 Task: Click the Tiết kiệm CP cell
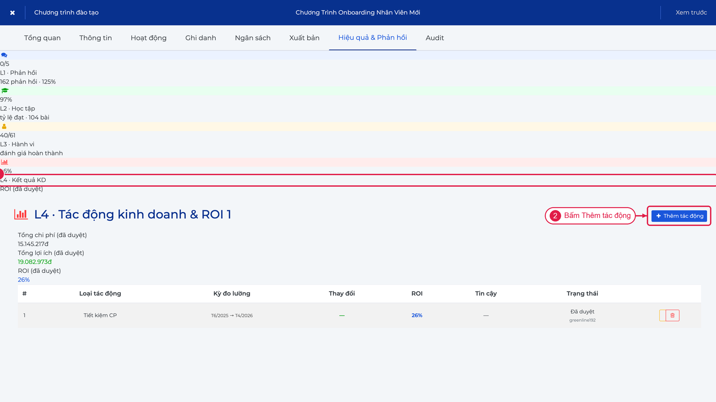pos(100,315)
